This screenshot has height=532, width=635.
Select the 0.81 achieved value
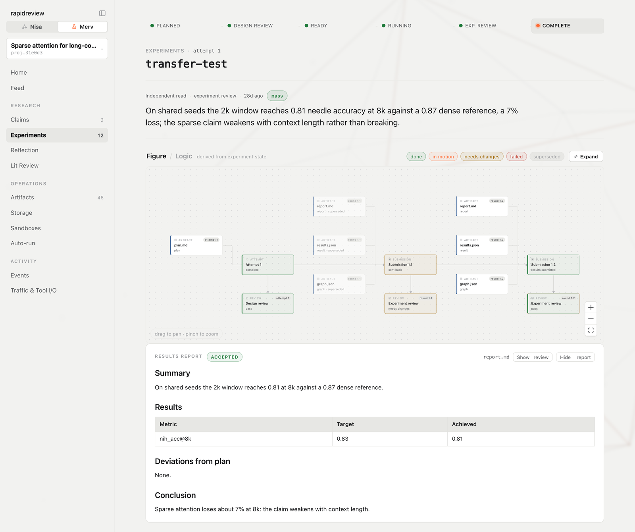point(521,439)
